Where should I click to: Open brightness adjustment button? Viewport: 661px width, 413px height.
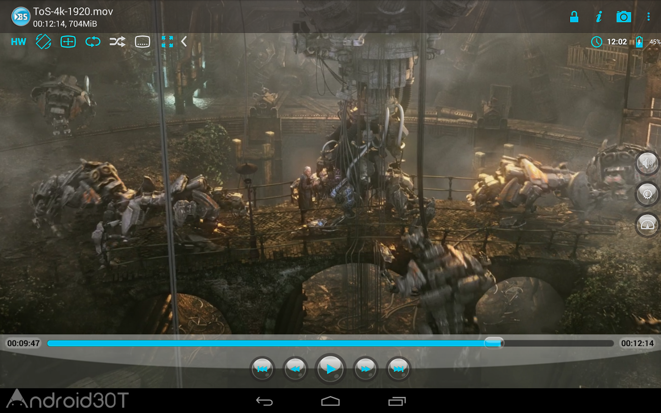click(x=647, y=194)
